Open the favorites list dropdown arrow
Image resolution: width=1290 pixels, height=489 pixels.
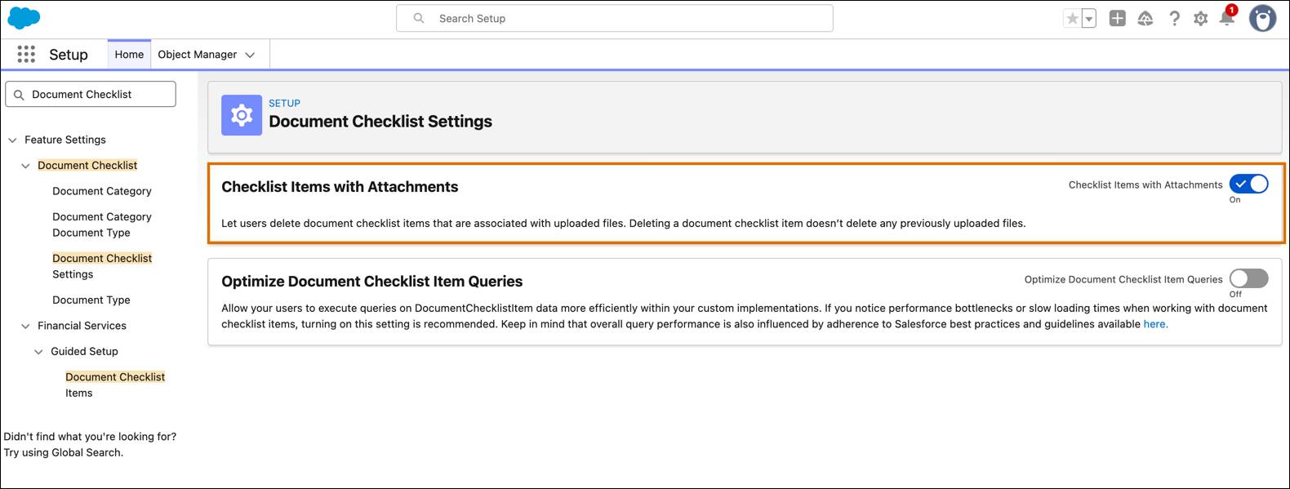1089,19
